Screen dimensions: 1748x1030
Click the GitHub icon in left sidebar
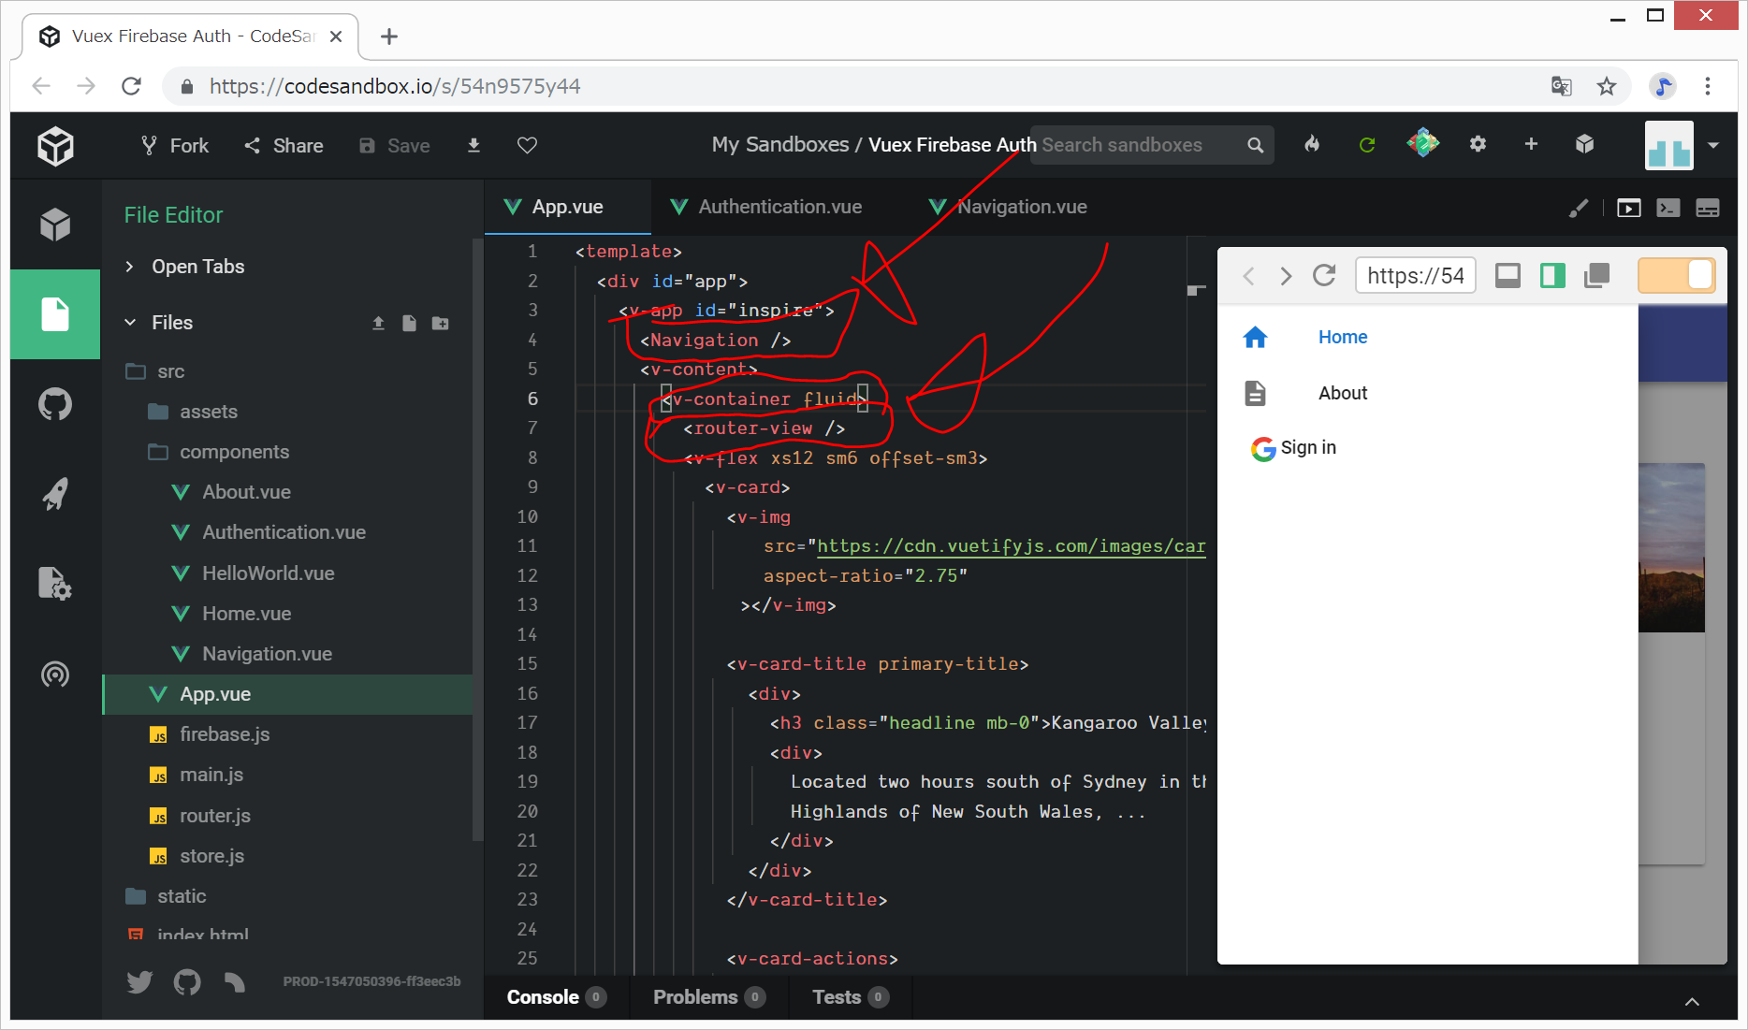click(55, 404)
